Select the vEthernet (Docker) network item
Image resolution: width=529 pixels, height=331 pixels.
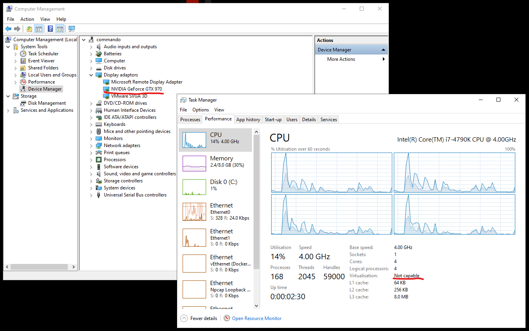[x=216, y=264]
